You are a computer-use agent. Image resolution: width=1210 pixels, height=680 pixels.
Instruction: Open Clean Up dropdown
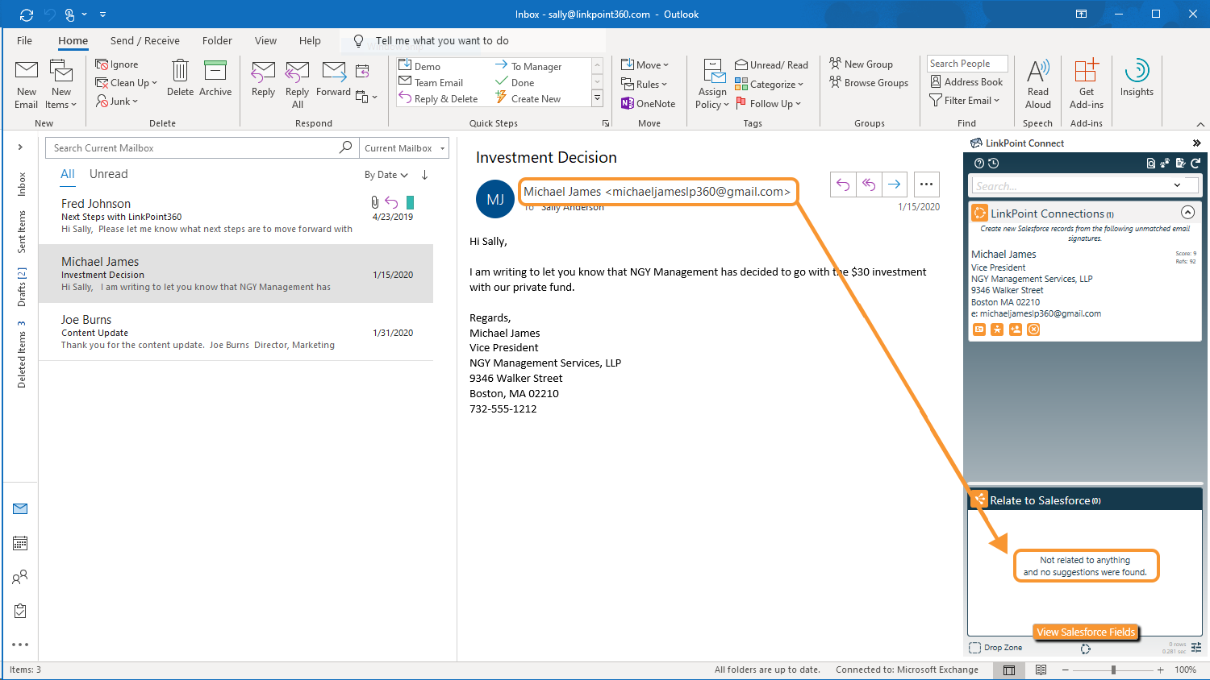[126, 82]
